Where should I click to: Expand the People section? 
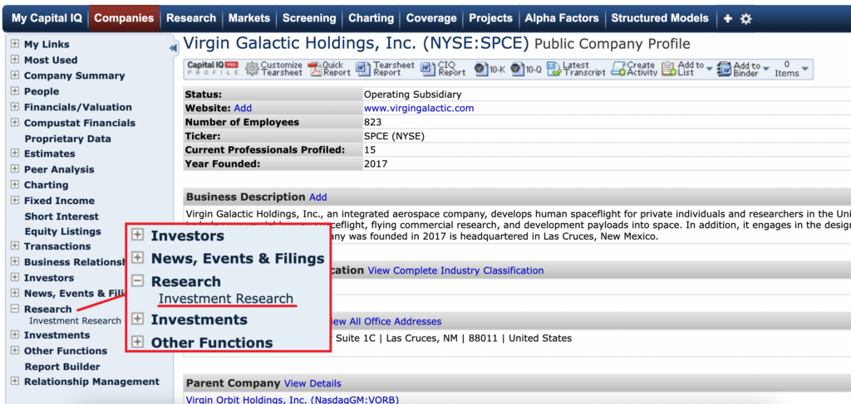15,91
